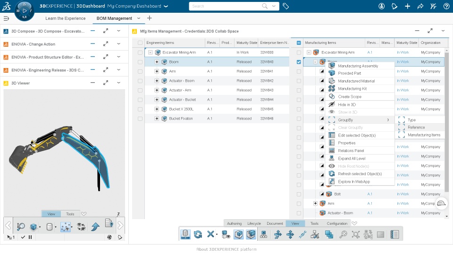Click the zoom tool in 3D Viewer toolbar
The width and height of the screenshot is (453, 255).
pyautogui.click(x=20, y=227)
